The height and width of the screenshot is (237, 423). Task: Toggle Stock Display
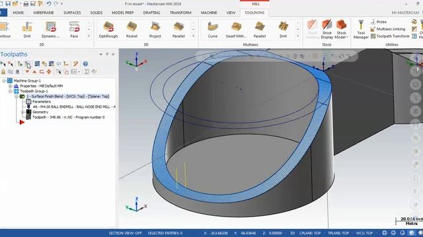pyautogui.click(x=327, y=29)
